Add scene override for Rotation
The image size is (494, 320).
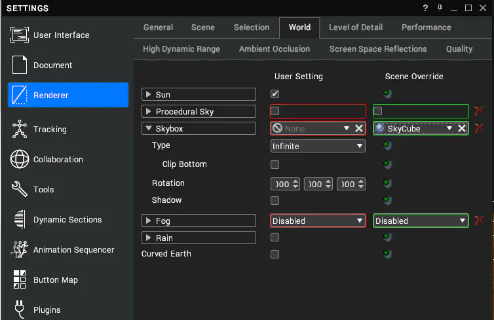click(387, 183)
